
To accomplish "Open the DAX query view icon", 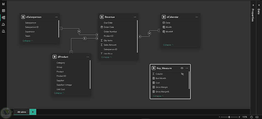I will click(x=3, y=24).
